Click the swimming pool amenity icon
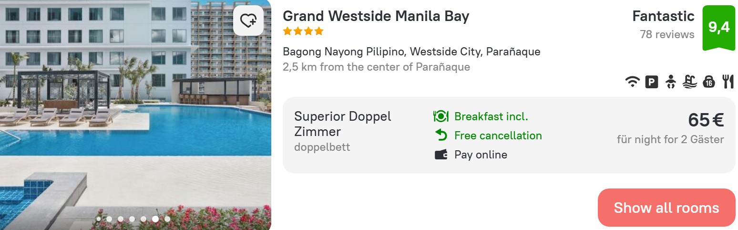The image size is (738, 230). [689, 82]
